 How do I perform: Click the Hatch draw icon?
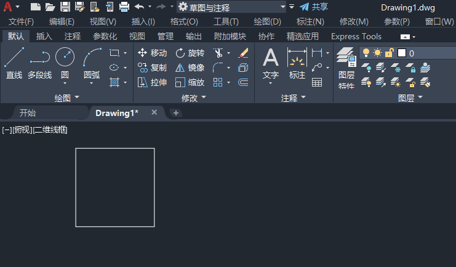pyautogui.click(x=114, y=82)
